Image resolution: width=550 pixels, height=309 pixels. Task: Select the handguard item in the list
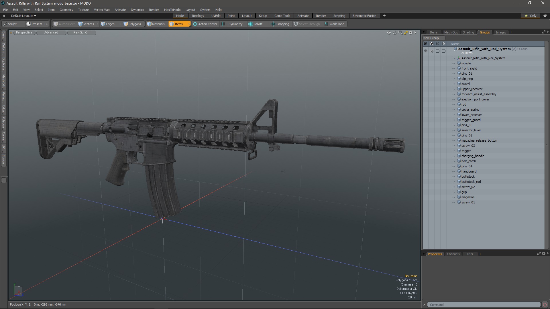469,171
